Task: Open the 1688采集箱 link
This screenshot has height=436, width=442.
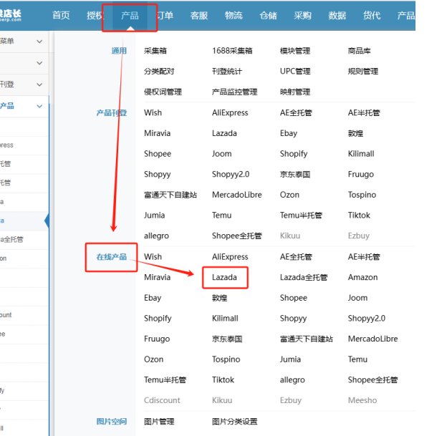Action: pos(232,51)
